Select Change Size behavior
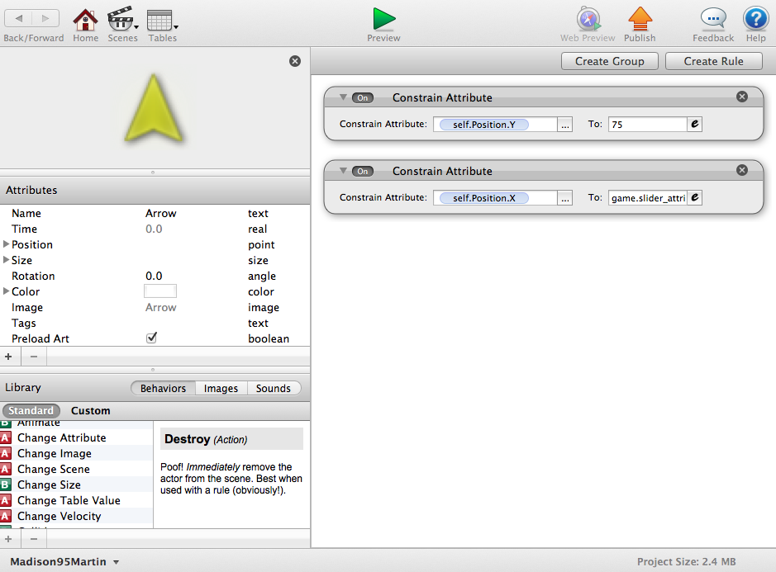 [x=76, y=485]
